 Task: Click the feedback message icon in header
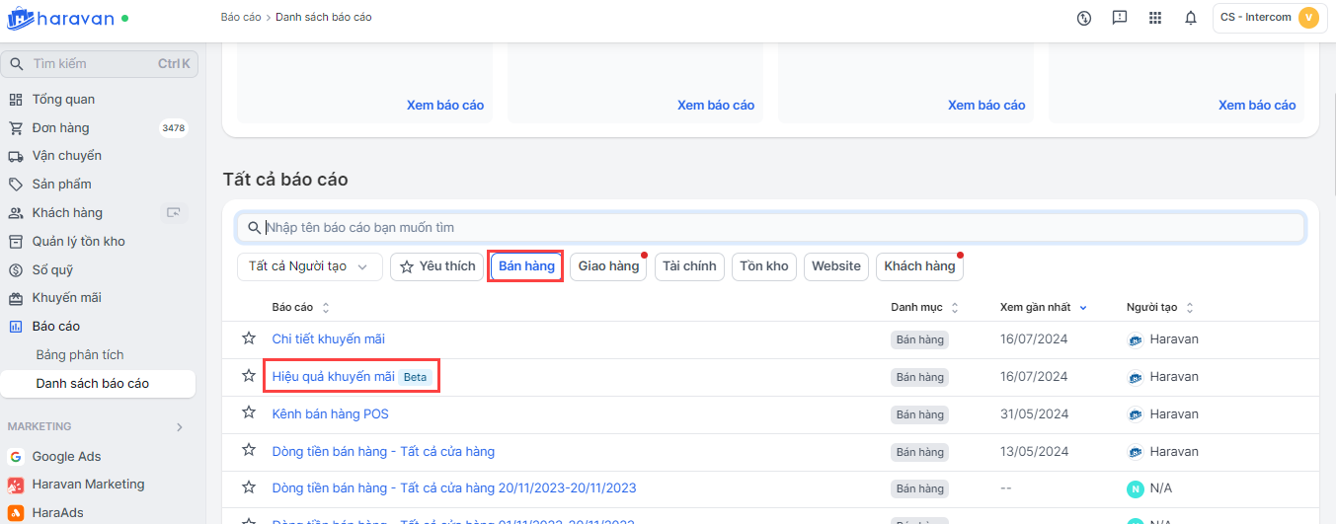(1120, 18)
